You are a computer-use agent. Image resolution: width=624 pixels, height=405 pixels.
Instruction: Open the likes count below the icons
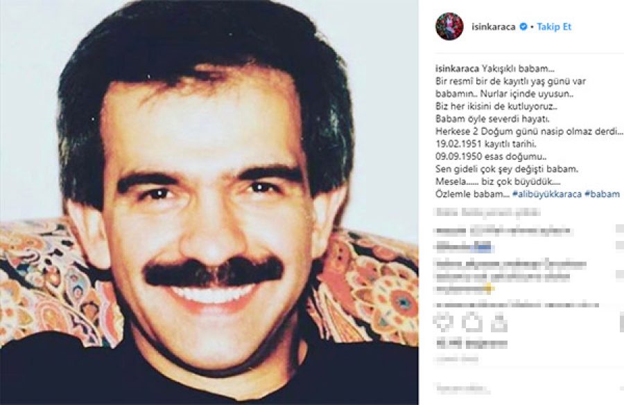coord(471,343)
